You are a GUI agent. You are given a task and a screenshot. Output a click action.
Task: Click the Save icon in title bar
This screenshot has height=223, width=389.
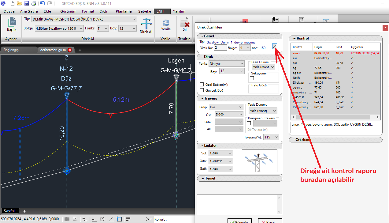[x=27, y=4]
